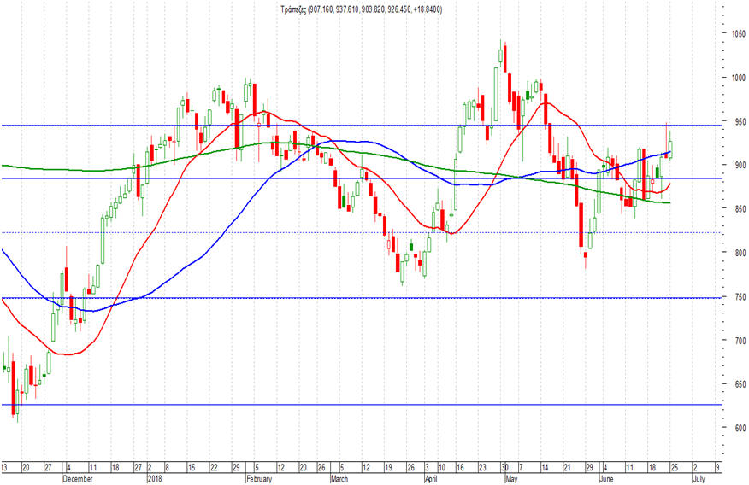The width and height of the screenshot is (749, 485).
Task: Click the date label 14 on time axis
Action: pyautogui.click(x=545, y=467)
